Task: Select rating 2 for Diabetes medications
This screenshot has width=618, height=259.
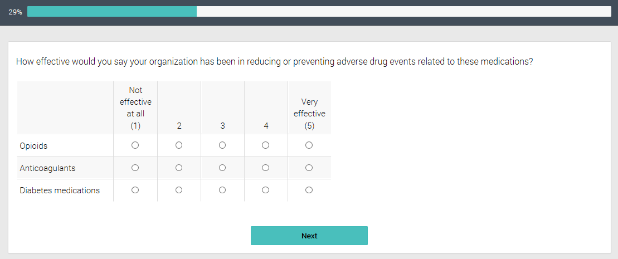Action: [x=179, y=190]
